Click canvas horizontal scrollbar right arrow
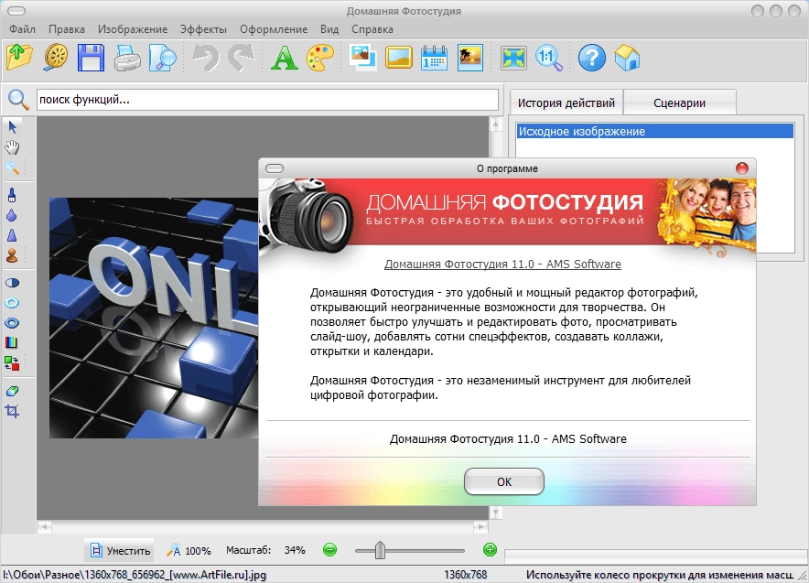The image size is (809, 583). (480, 527)
